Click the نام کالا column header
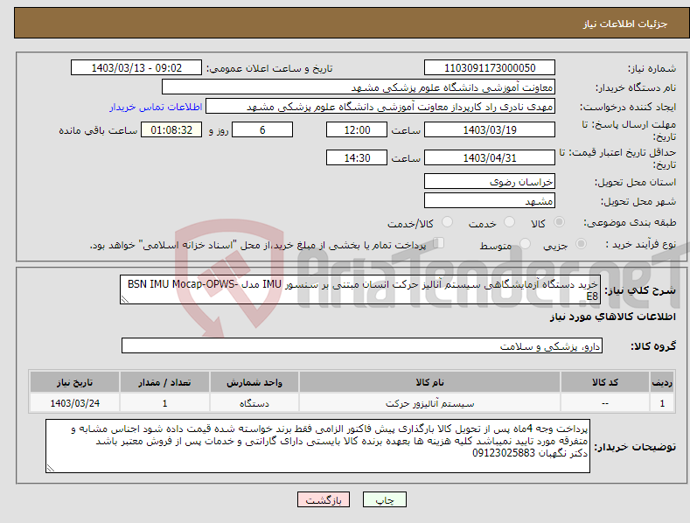The height and width of the screenshot is (523, 690). [x=429, y=381]
